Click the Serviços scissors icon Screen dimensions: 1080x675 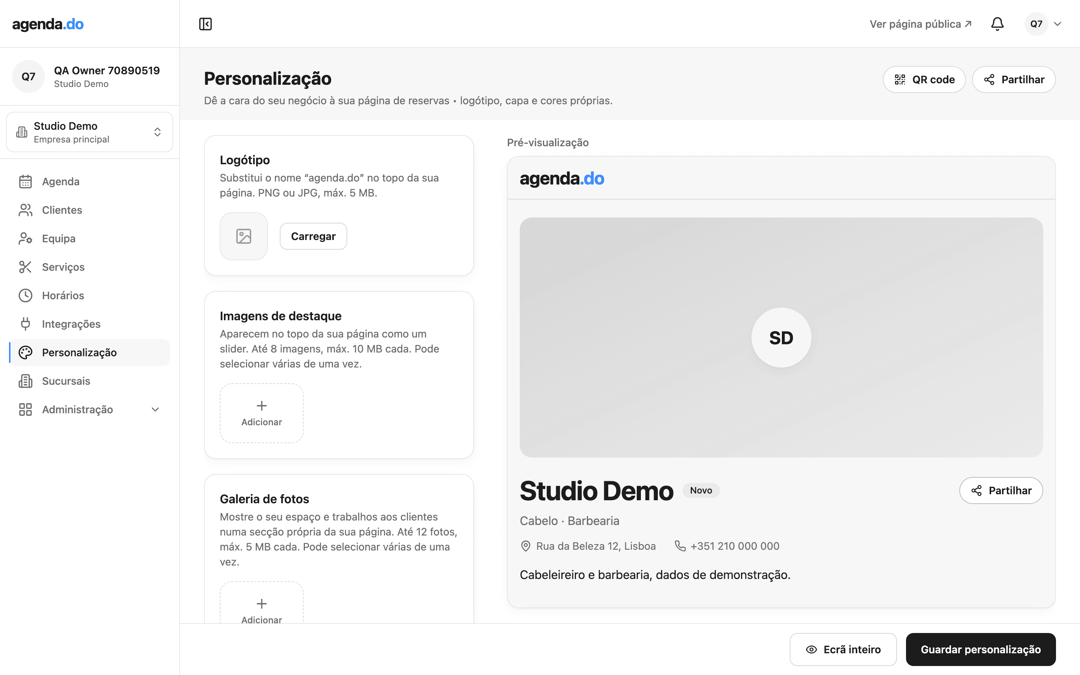click(x=25, y=267)
